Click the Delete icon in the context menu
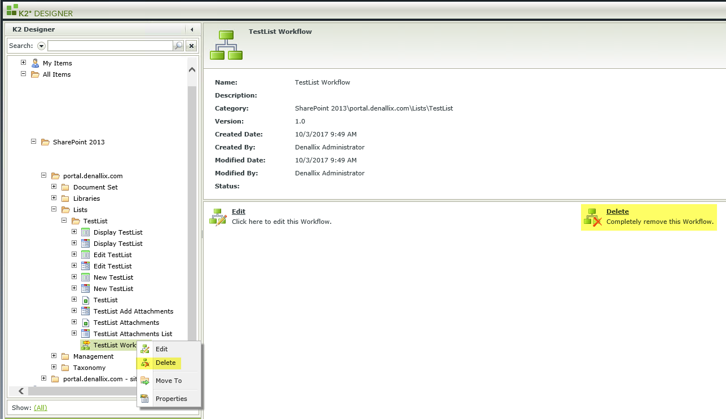This screenshot has height=419, width=726. click(x=145, y=363)
